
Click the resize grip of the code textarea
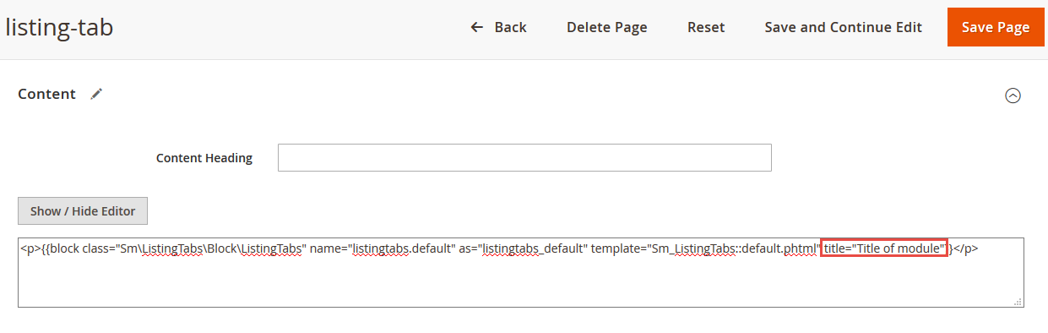coord(1018,300)
